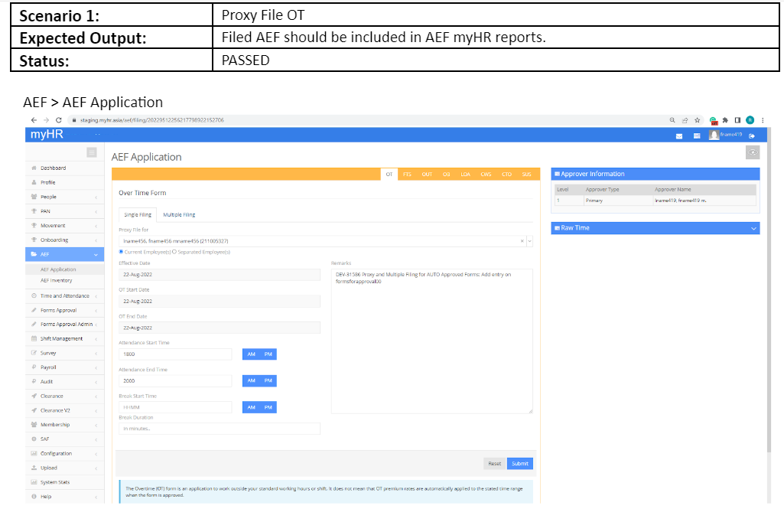Switch to the OUT form tab
784x509 pixels.
427,175
